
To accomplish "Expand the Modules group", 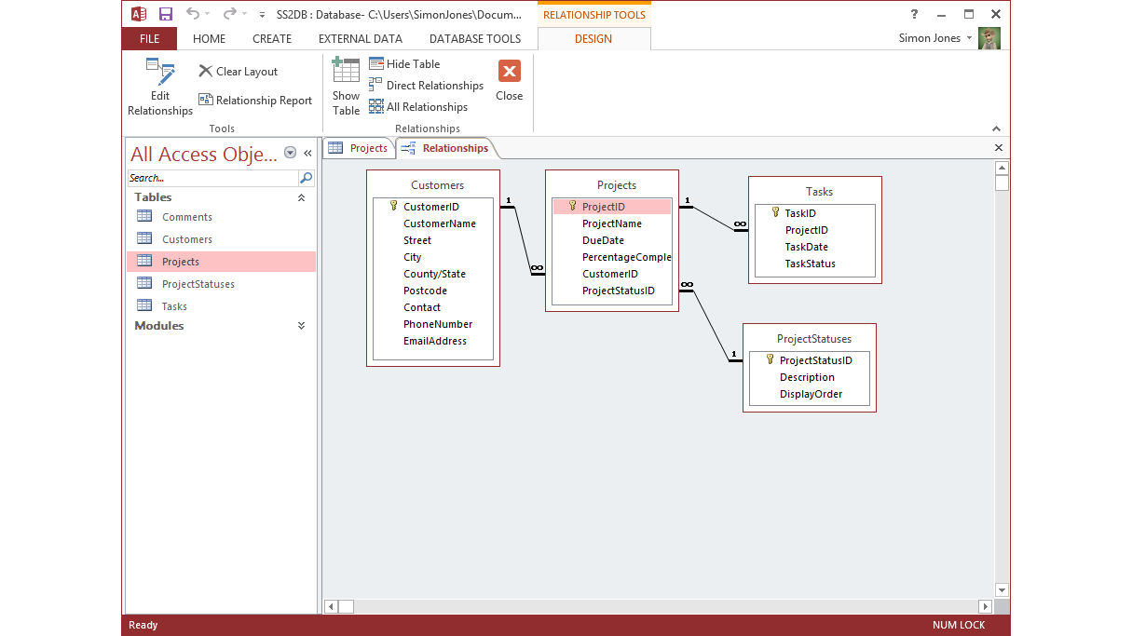I will click(301, 326).
